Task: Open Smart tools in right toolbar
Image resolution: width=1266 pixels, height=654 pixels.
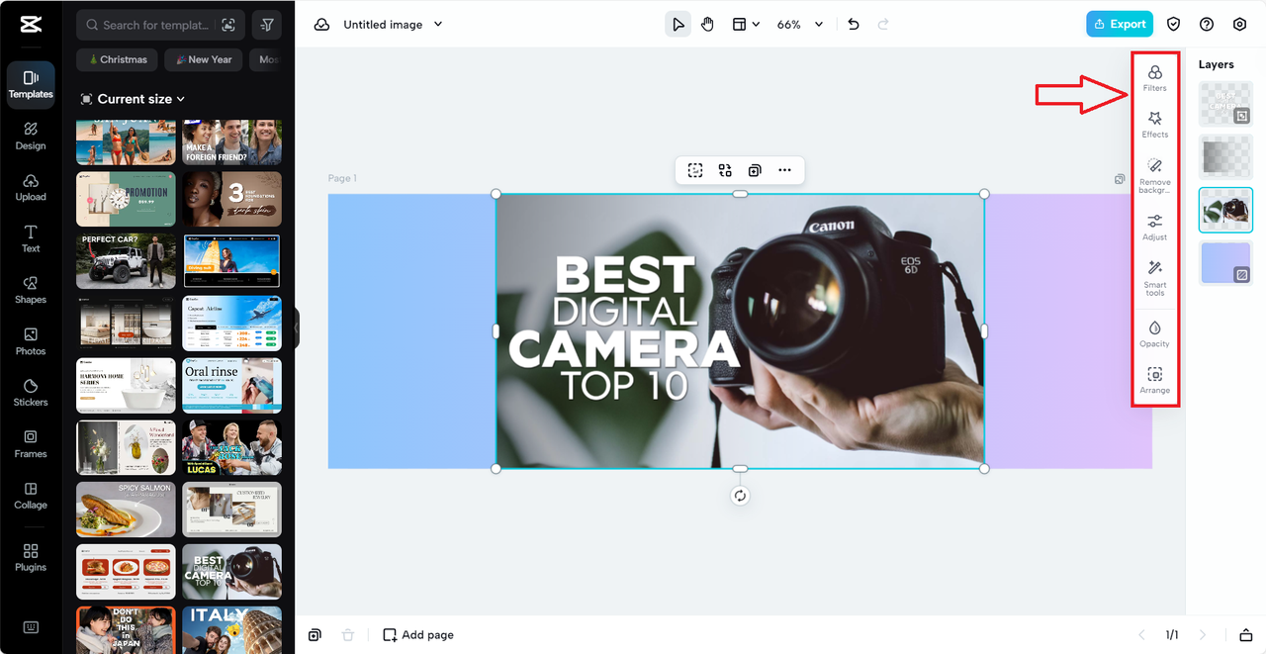Action: pyautogui.click(x=1154, y=278)
